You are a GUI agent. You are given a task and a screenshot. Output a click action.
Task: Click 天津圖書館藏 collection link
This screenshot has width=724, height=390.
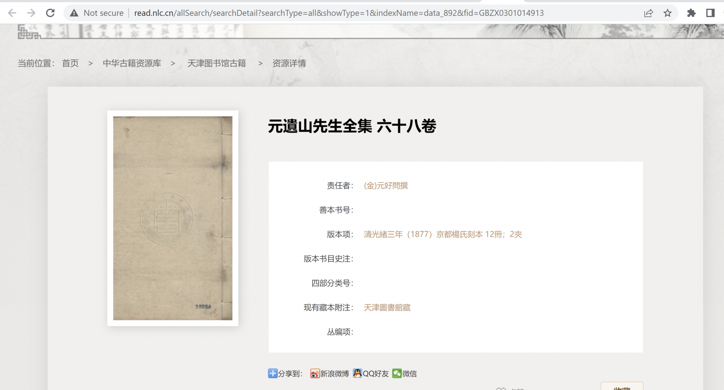(387, 307)
